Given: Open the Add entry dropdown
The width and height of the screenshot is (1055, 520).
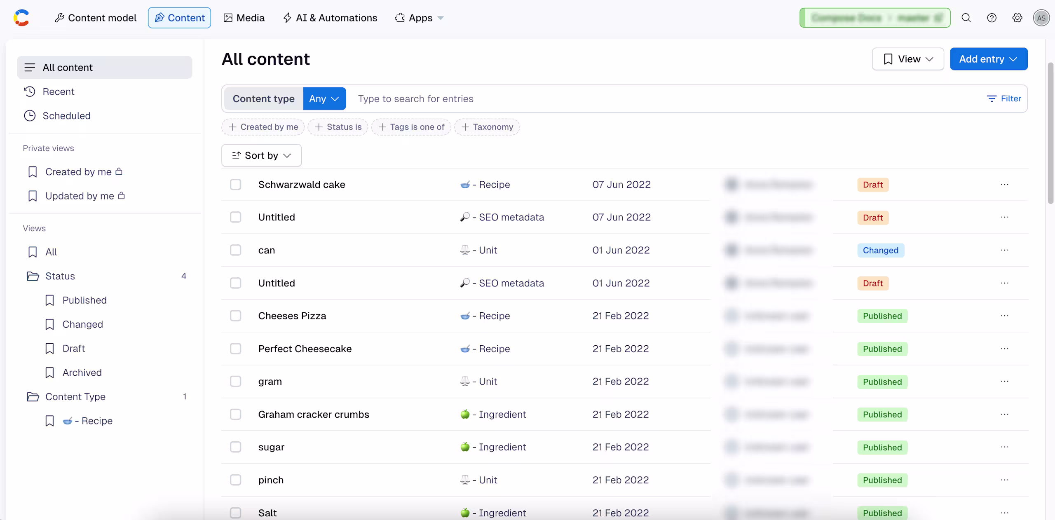Looking at the screenshot, I should pyautogui.click(x=989, y=59).
